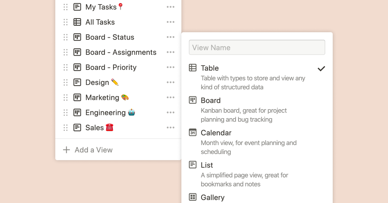Click the Kanban Board icon in the popup
Image resolution: width=388 pixels, height=203 pixels.
pyautogui.click(x=193, y=100)
